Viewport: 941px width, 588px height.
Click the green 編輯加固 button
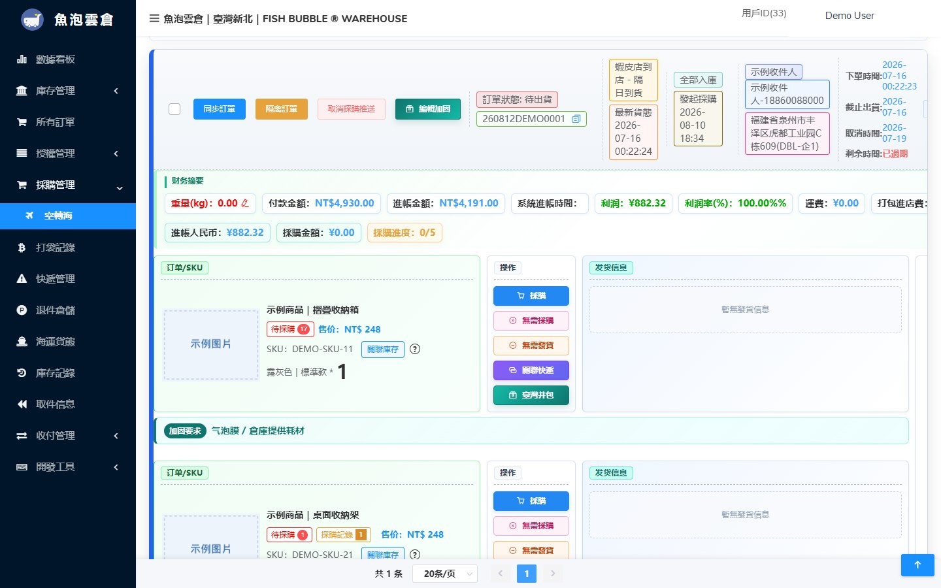[428, 109]
